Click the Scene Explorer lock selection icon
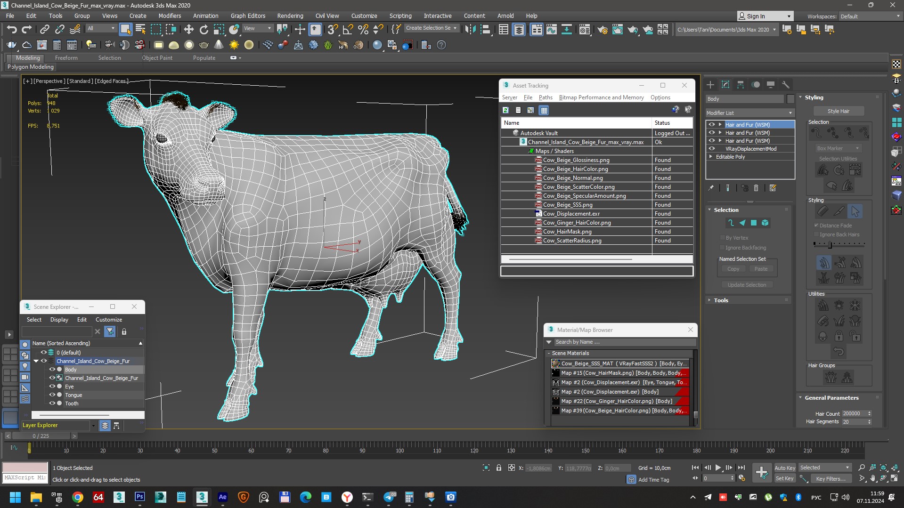Viewport: 904px width, 508px height. [x=124, y=331]
